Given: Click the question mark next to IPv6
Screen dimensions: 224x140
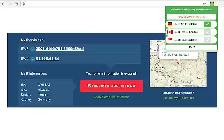Looking at the screenshot, I should [33, 49].
